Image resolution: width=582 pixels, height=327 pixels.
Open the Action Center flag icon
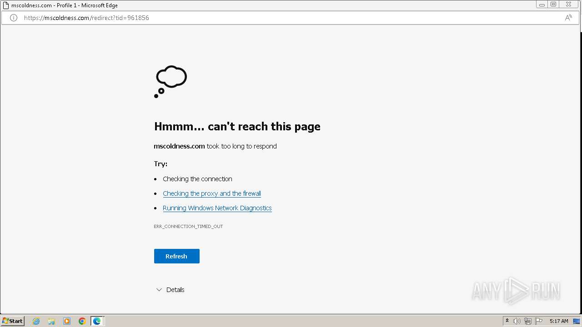(x=539, y=321)
